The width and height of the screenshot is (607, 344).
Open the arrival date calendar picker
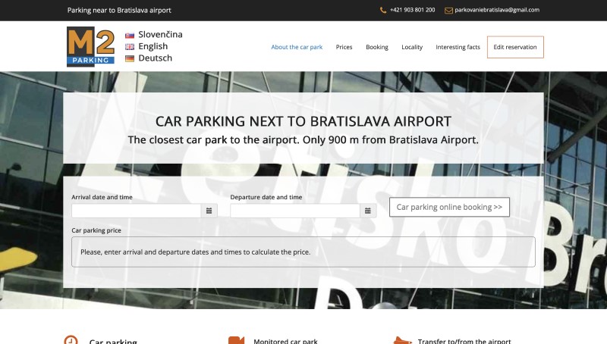pos(209,211)
